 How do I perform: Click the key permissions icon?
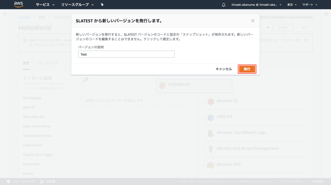pos(86,80)
